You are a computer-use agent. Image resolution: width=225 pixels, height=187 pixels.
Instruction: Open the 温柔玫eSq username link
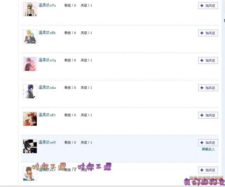pos(47,60)
